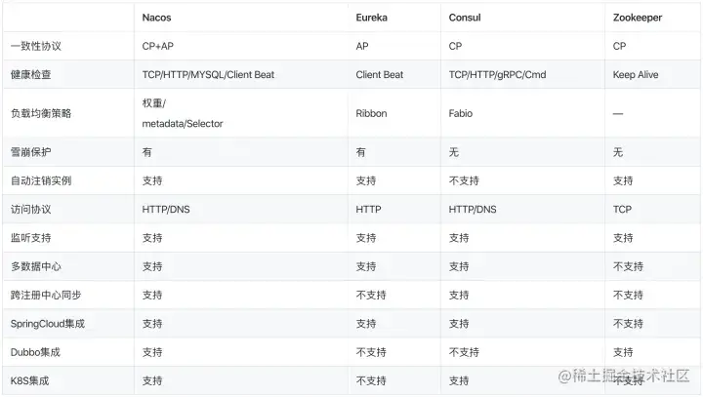Click the Nacos column header
703x397 pixels.
pyautogui.click(x=156, y=18)
